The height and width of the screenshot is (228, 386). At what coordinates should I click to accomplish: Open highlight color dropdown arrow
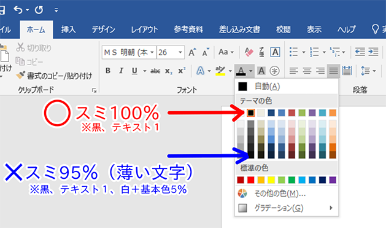(230, 71)
